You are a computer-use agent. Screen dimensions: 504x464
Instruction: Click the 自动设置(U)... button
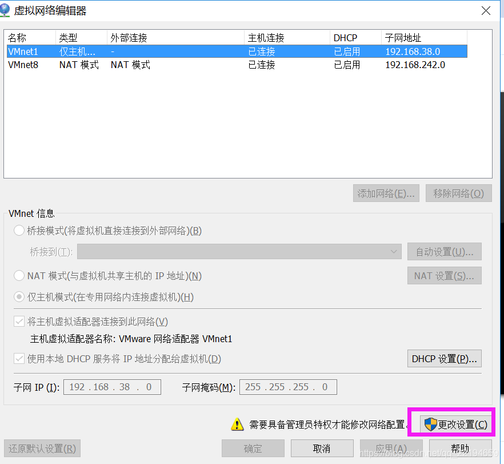coord(445,251)
